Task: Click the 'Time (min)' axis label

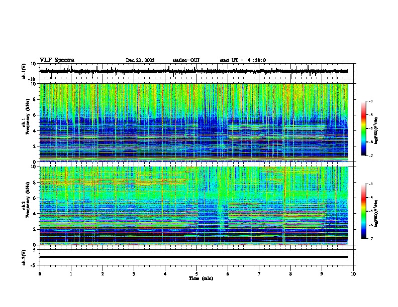Action: (201, 278)
